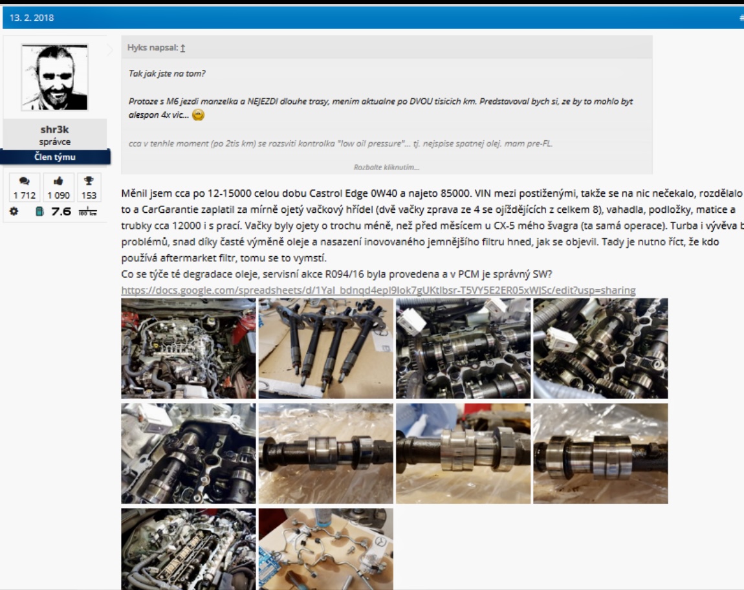744x590 pixels.
Task: Click the smiley emoji in the quoted text
Action: tap(199, 115)
